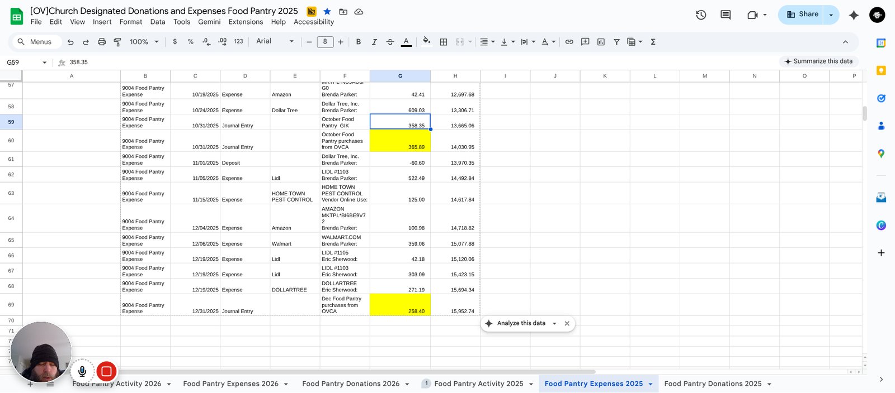This screenshot has height=393, width=895.
Task: Add a comment from the toolbar
Action: tap(585, 42)
